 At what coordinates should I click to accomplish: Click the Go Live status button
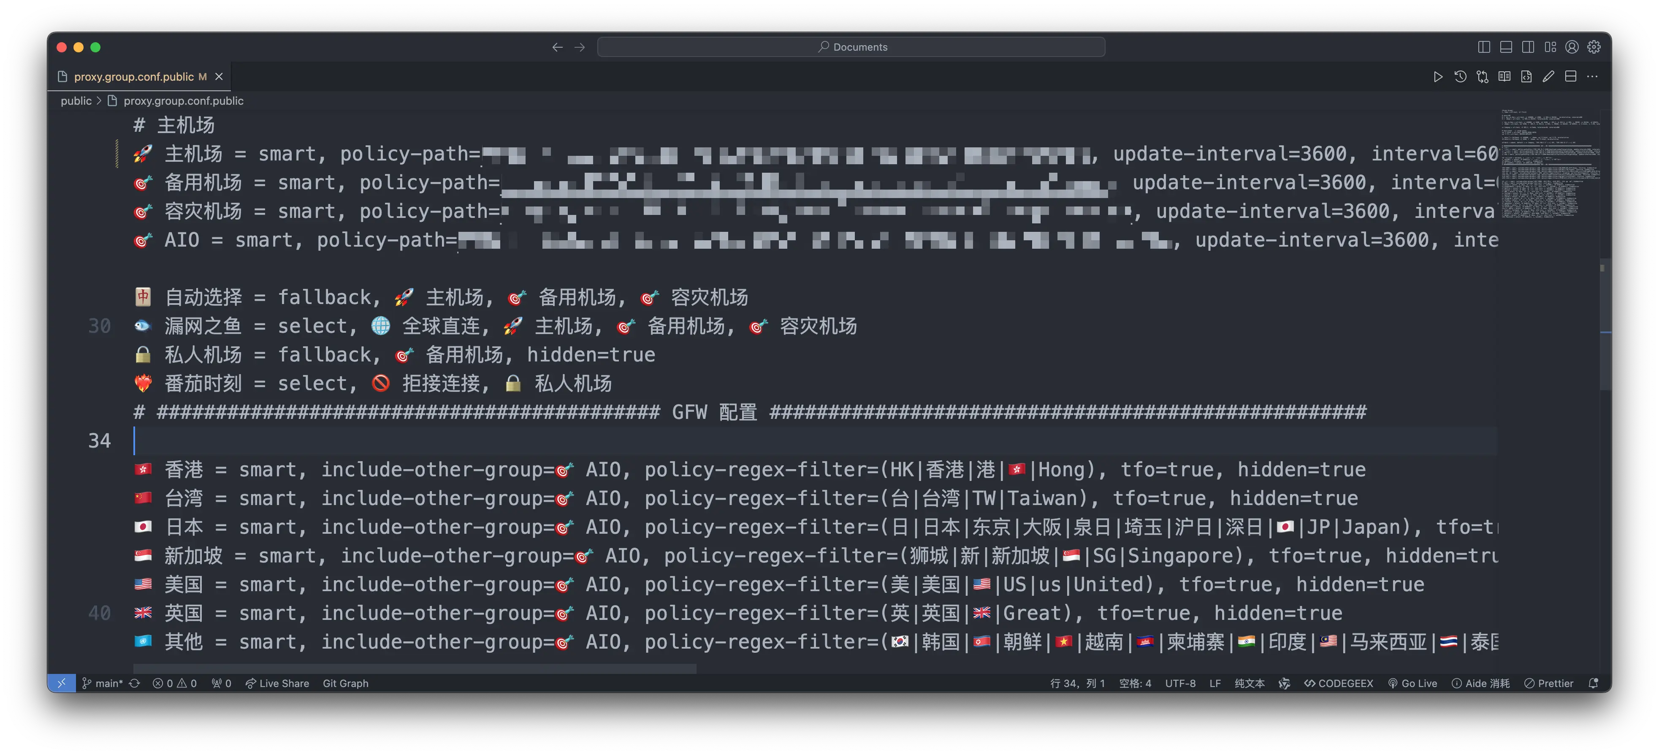pos(1413,684)
